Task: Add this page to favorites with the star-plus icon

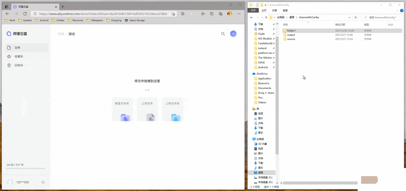Action: [x=173, y=14]
